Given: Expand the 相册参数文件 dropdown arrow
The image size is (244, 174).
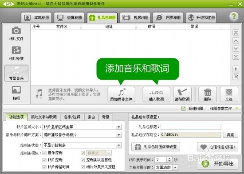Looking at the screenshot, I should click(237, 108).
